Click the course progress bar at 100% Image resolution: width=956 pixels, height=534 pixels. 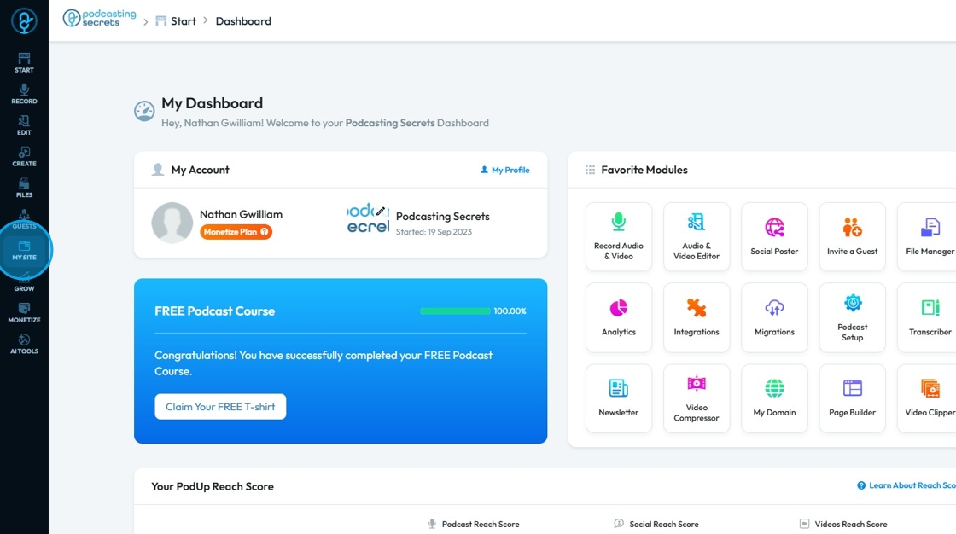tap(455, 311)
